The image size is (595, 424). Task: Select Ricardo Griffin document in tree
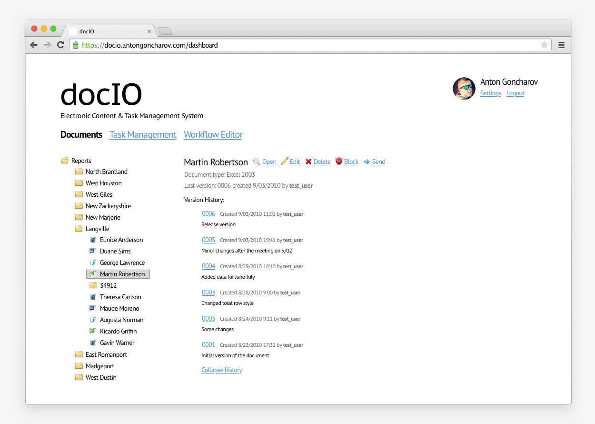coord(118,331)
